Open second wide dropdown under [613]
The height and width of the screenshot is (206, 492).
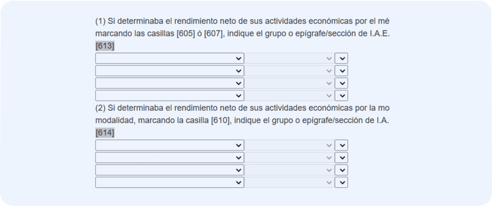click(169, 71)
